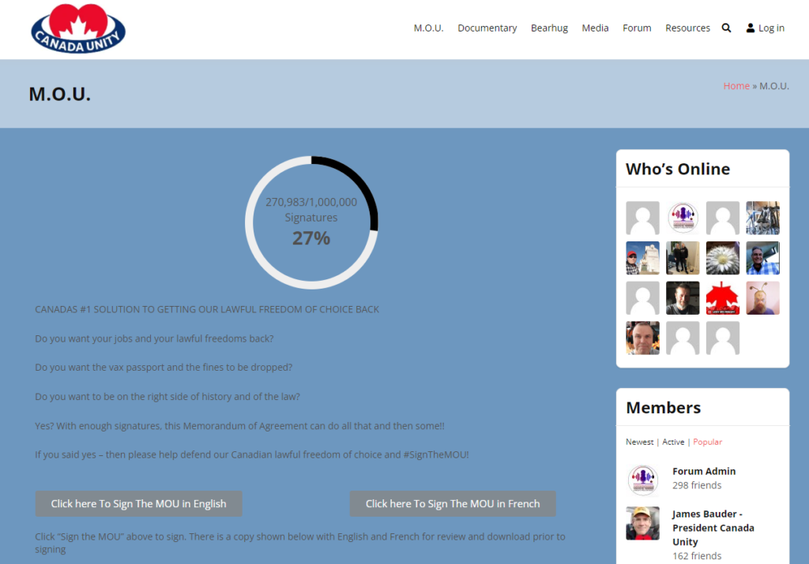Go to the Documentary page
809x564 pixels.
(x=487, y=28)
